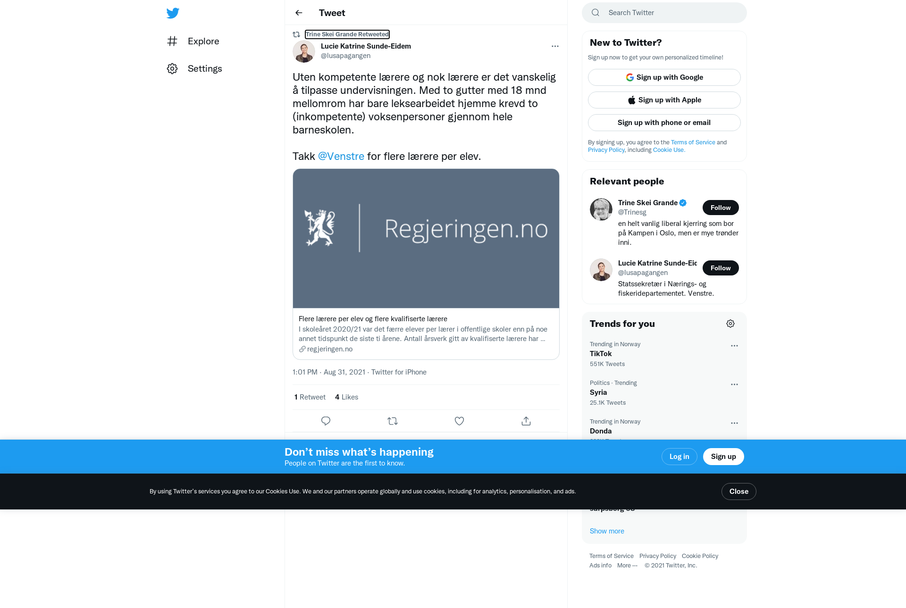Like the tweet with the heart icon
Screen dimensions: 906x608
[459, 421]
